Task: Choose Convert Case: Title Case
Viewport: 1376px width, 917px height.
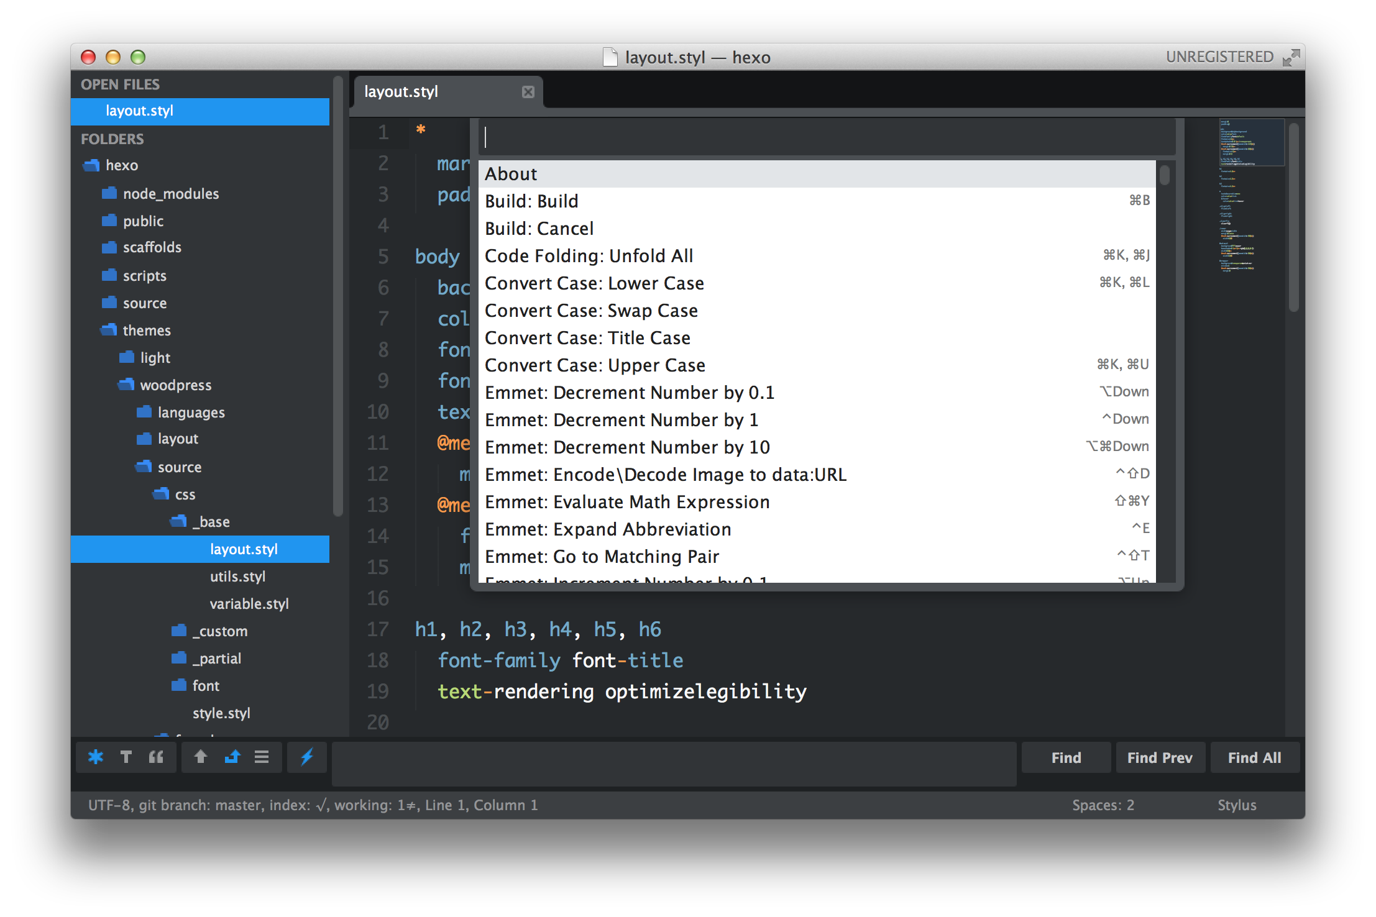Action: 817,338
